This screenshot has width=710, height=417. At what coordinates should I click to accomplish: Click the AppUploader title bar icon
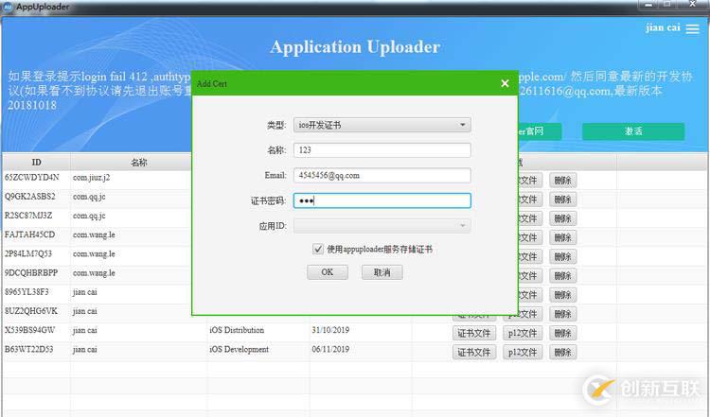click(x=8, y=7)
